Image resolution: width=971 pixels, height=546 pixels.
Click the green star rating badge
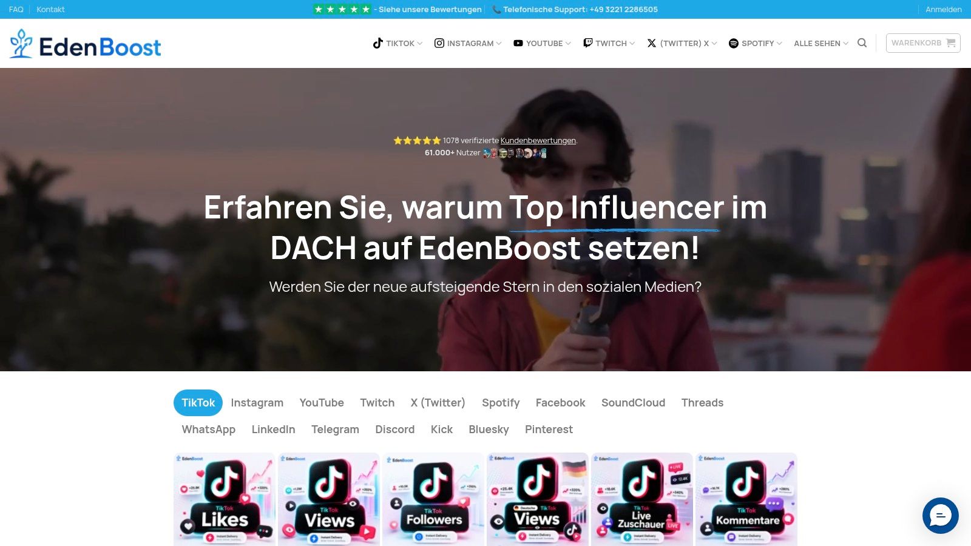(342, 9)
